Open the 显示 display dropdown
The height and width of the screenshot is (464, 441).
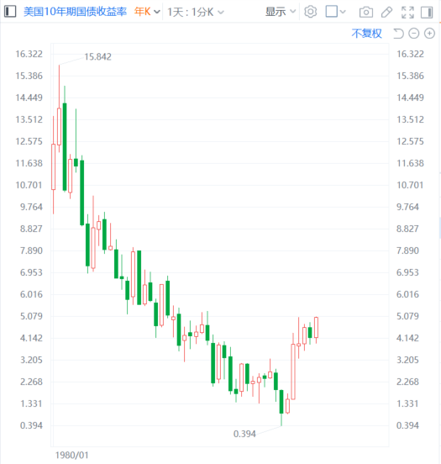281,12
